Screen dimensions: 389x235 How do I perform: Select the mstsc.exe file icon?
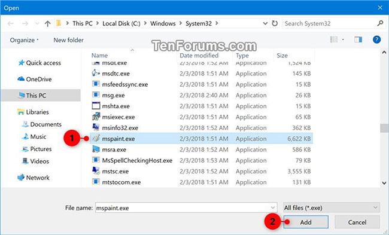[96, 171]
